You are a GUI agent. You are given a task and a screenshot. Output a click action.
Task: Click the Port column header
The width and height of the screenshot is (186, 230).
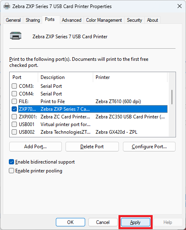pos(24,77)
